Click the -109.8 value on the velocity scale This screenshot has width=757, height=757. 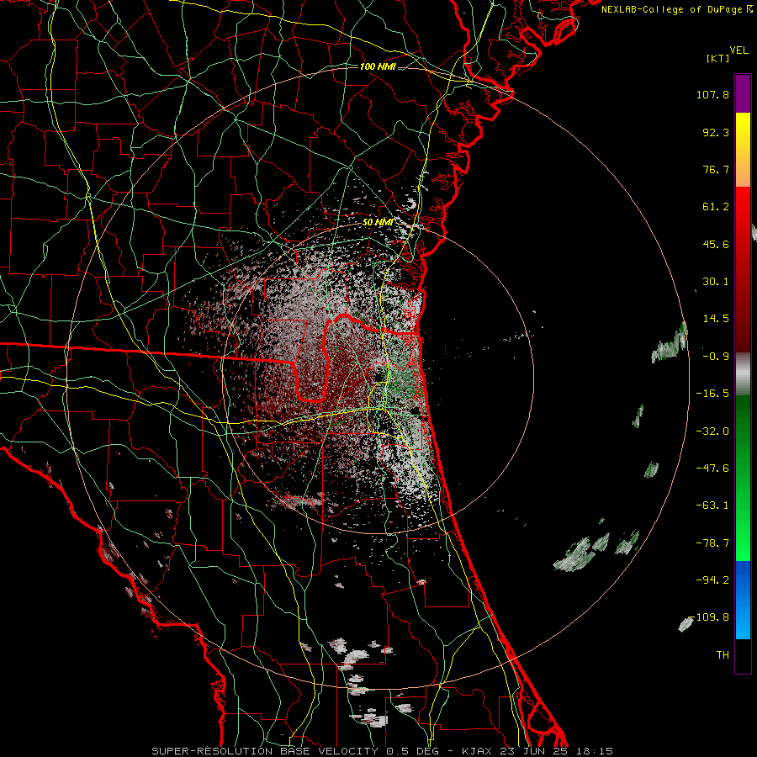click(x=710, y=617)
